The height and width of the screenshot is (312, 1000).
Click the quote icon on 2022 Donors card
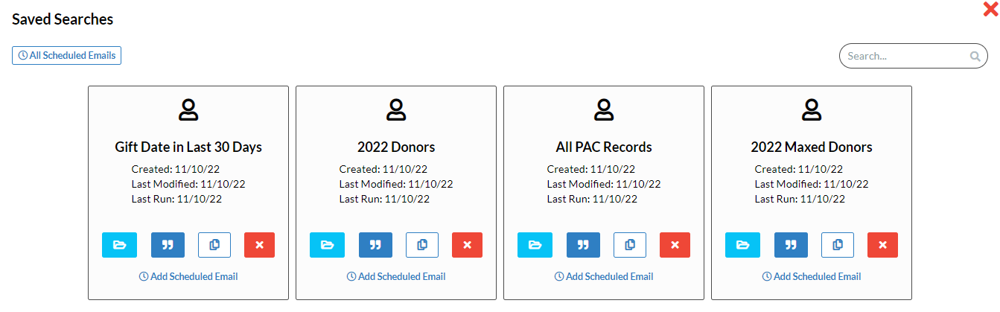375,245
